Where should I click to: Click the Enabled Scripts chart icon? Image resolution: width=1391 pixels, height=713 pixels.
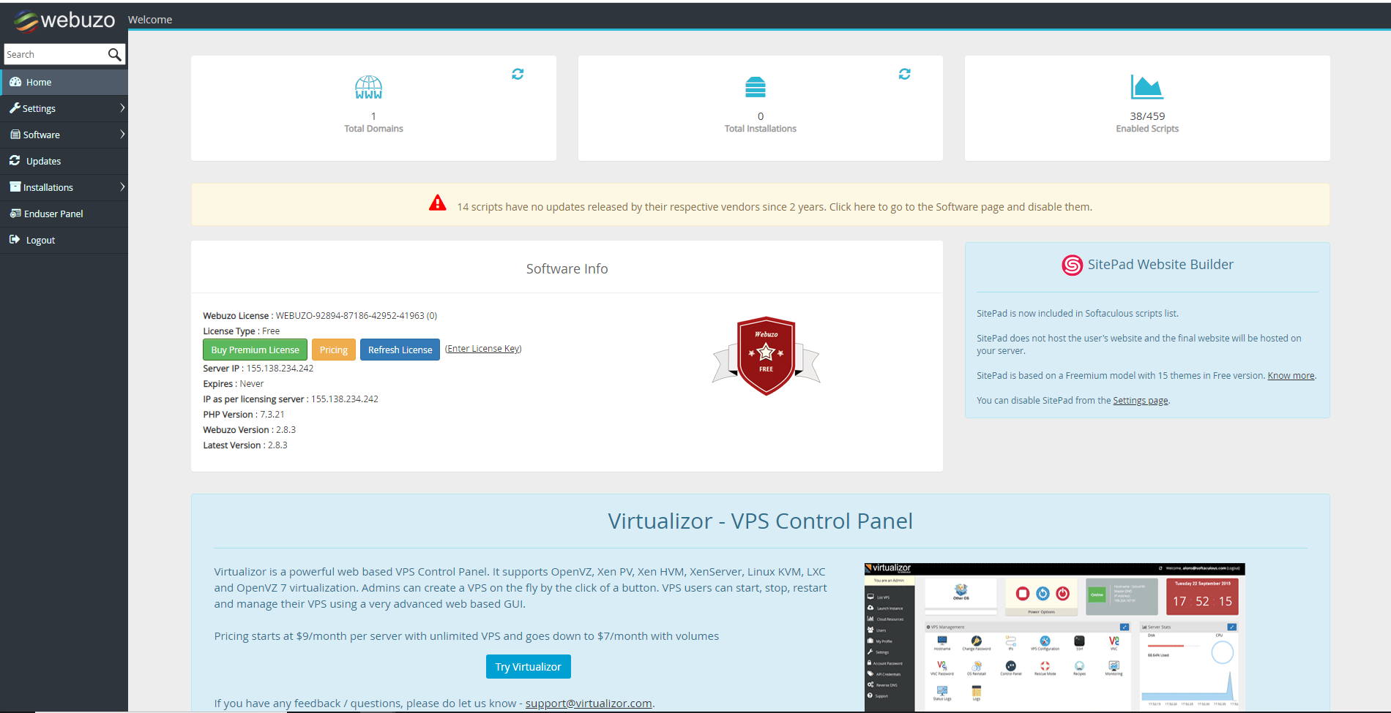point(1147,87)
